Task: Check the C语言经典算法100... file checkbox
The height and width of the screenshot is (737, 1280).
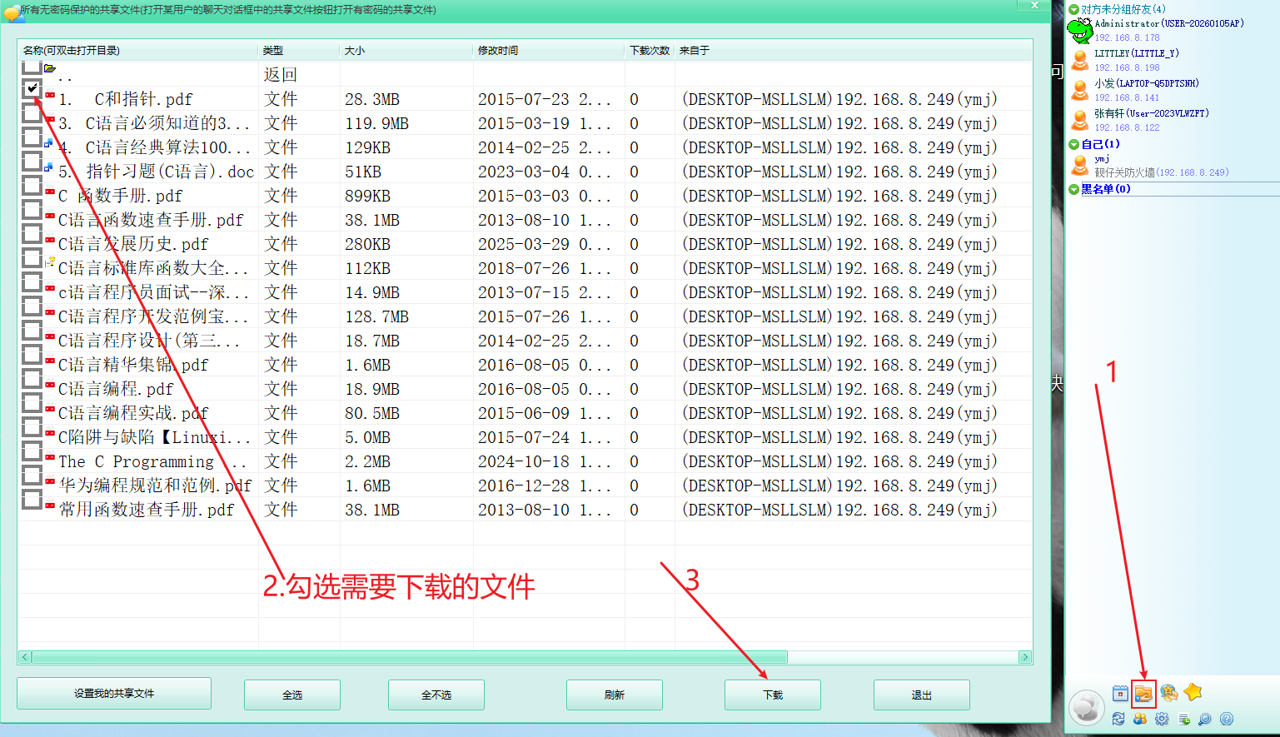Action: pos(32,137)
